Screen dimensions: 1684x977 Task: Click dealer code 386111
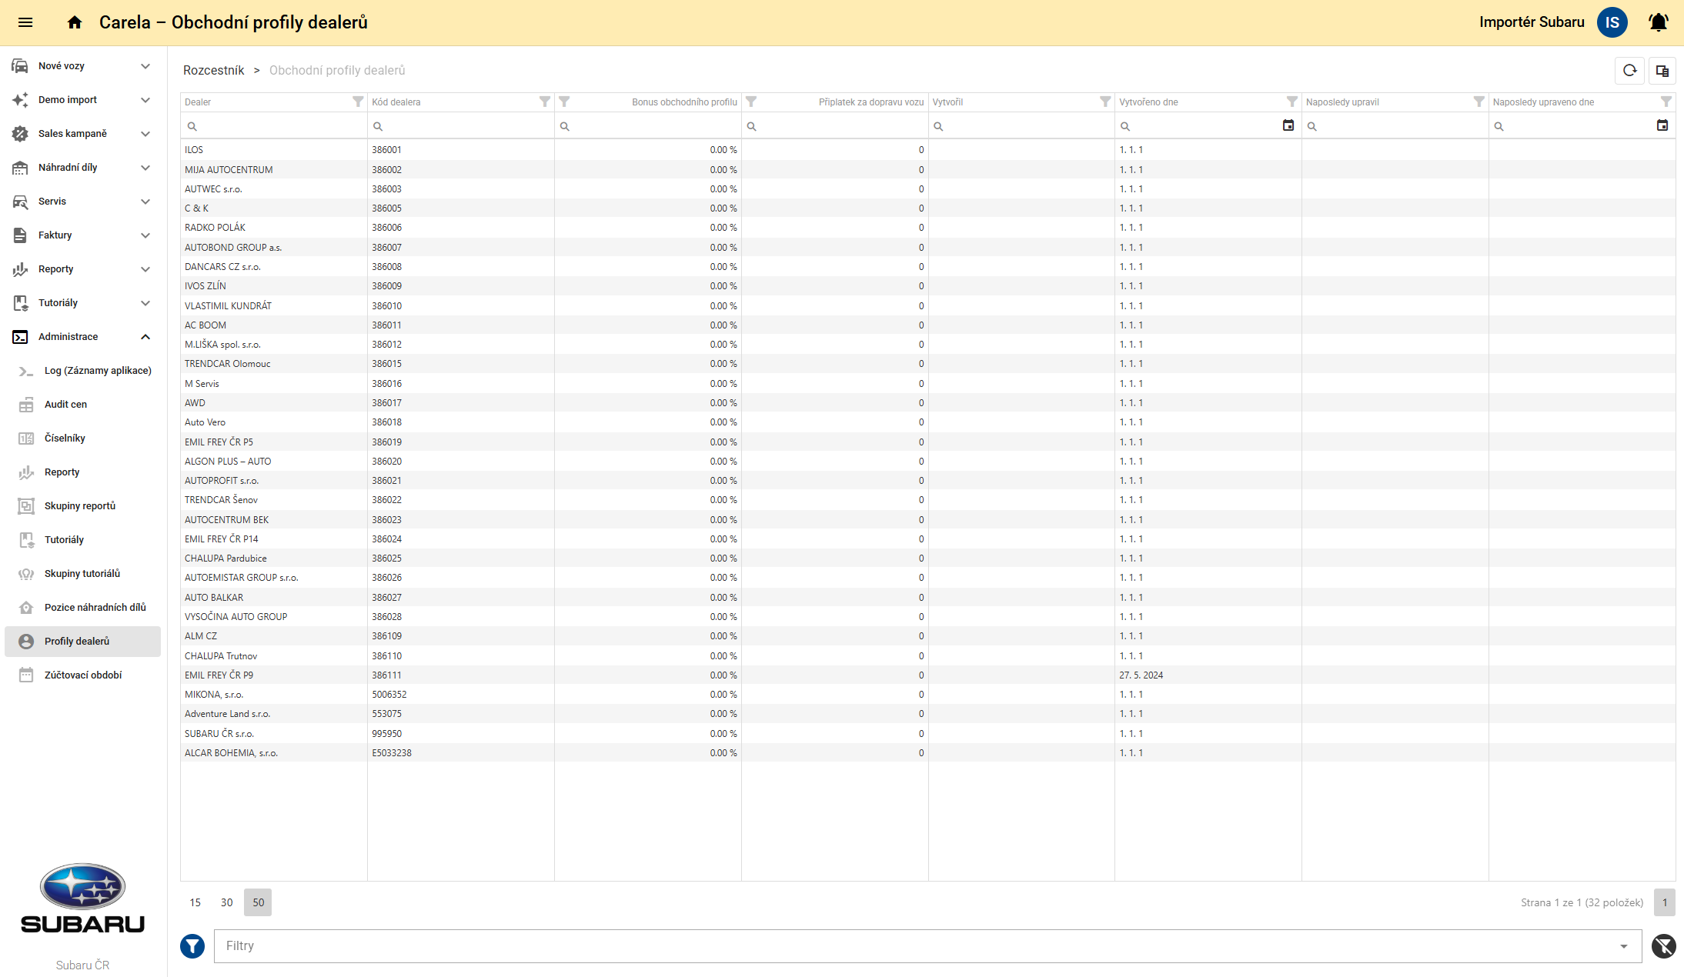click(x=387, y=675)
